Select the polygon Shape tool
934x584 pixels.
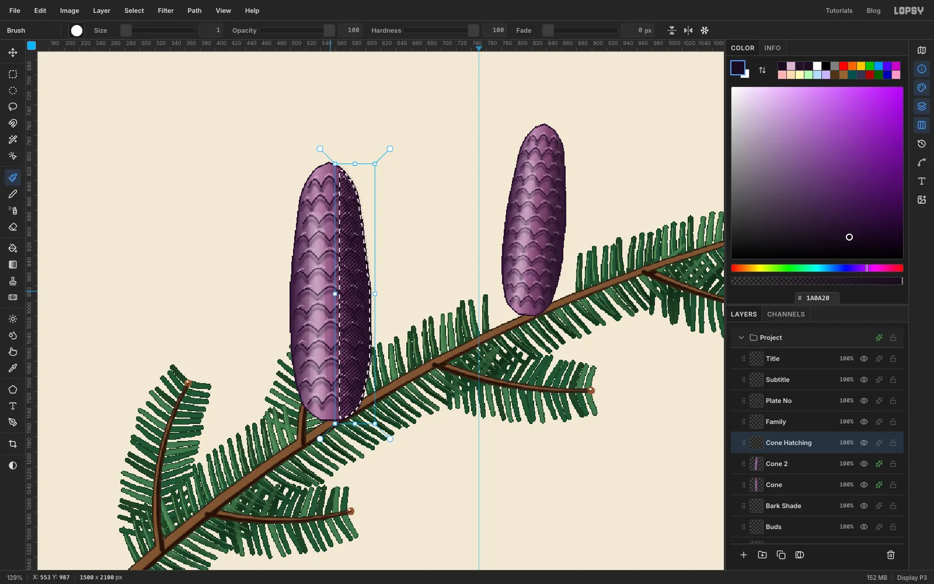pyautogui.click(x=13, y=390)
